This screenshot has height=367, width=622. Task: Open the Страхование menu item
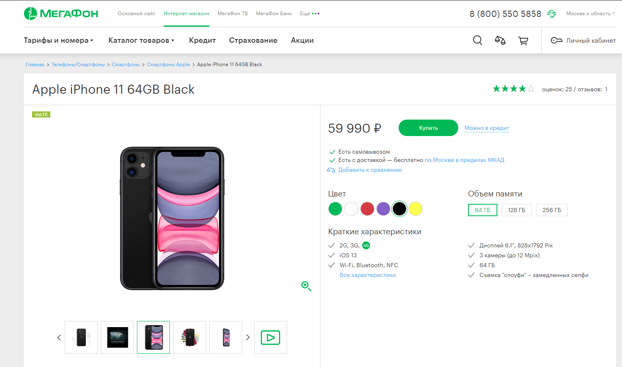pos(253,40)
